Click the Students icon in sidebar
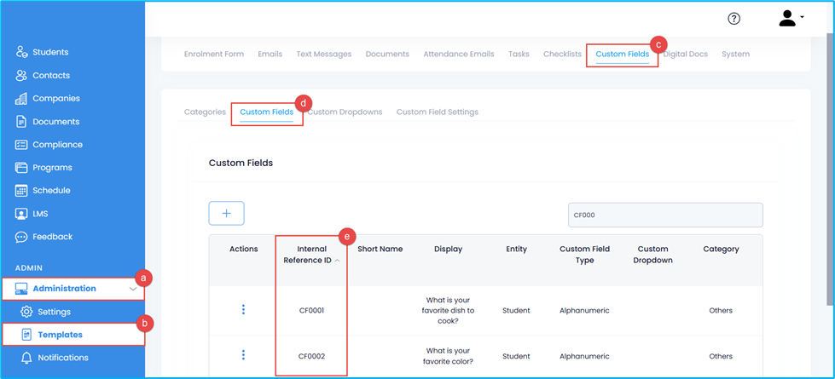835x379 pixels. point(21,52)
